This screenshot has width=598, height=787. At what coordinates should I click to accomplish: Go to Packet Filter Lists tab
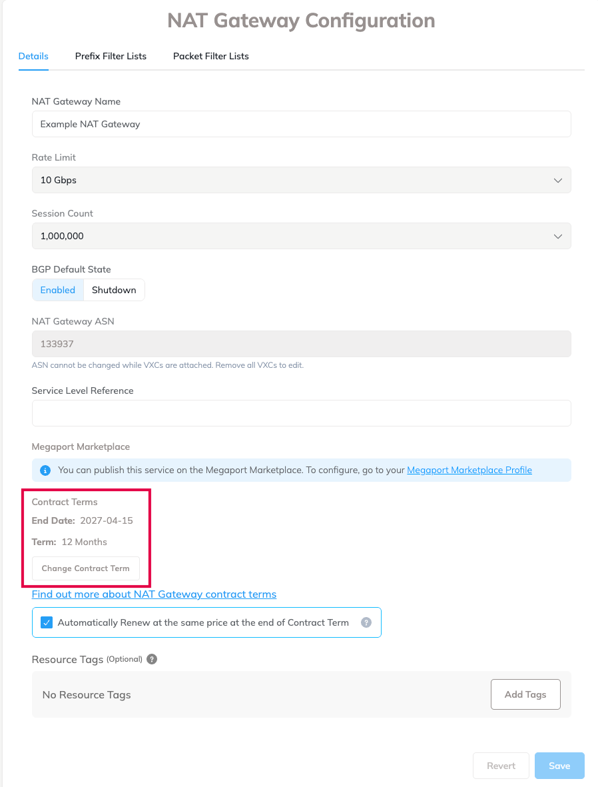click(x=211, y=56)
